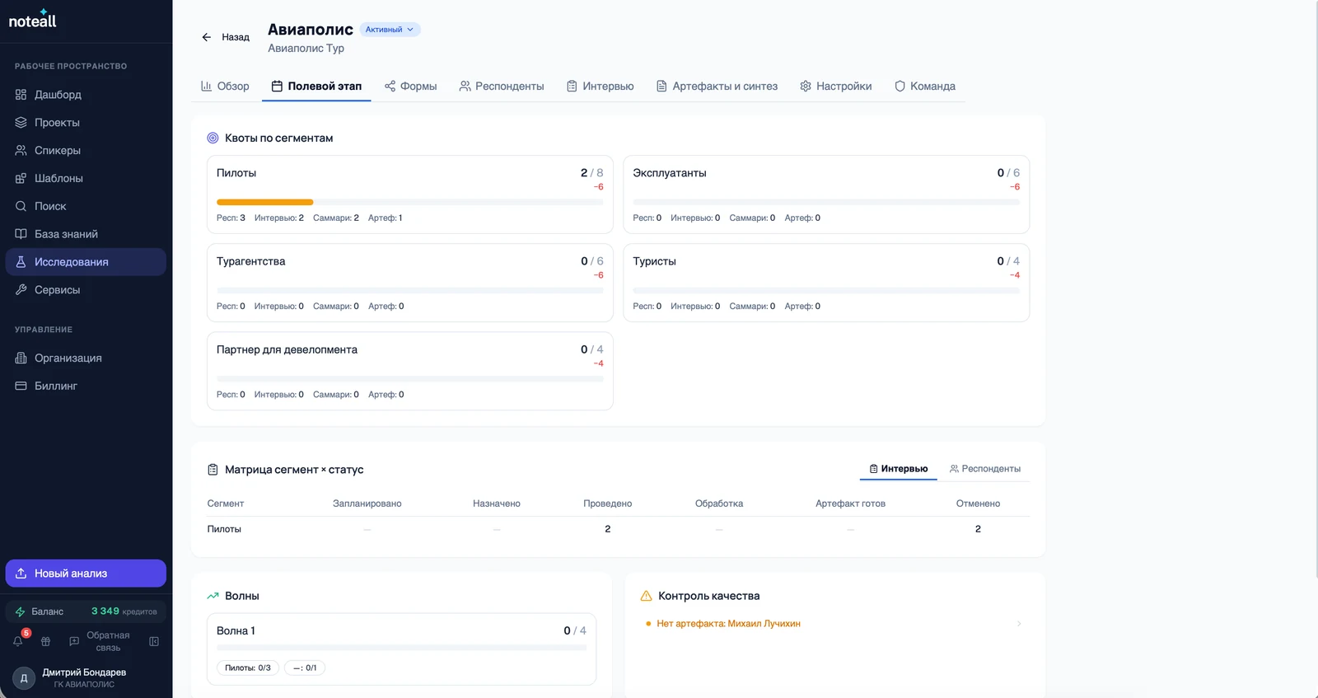Screen dimensions: 1318x698
Task: Open notifications bell with badge 5
Action: coord(19,640)
